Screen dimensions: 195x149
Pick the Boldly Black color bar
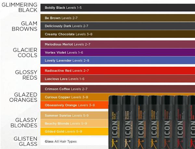(x=117, y=7)
